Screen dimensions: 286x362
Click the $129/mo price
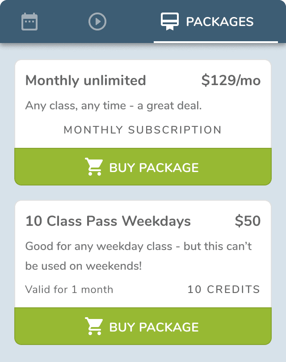tap(231, 81)
